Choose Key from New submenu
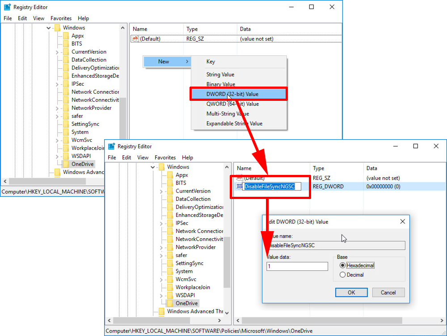447x336 pixels. coord(239,62)
